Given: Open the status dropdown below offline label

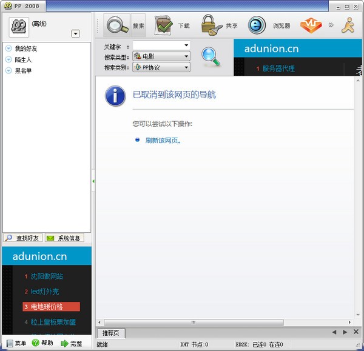Looking at the screenshot, I should click(75, 33).
